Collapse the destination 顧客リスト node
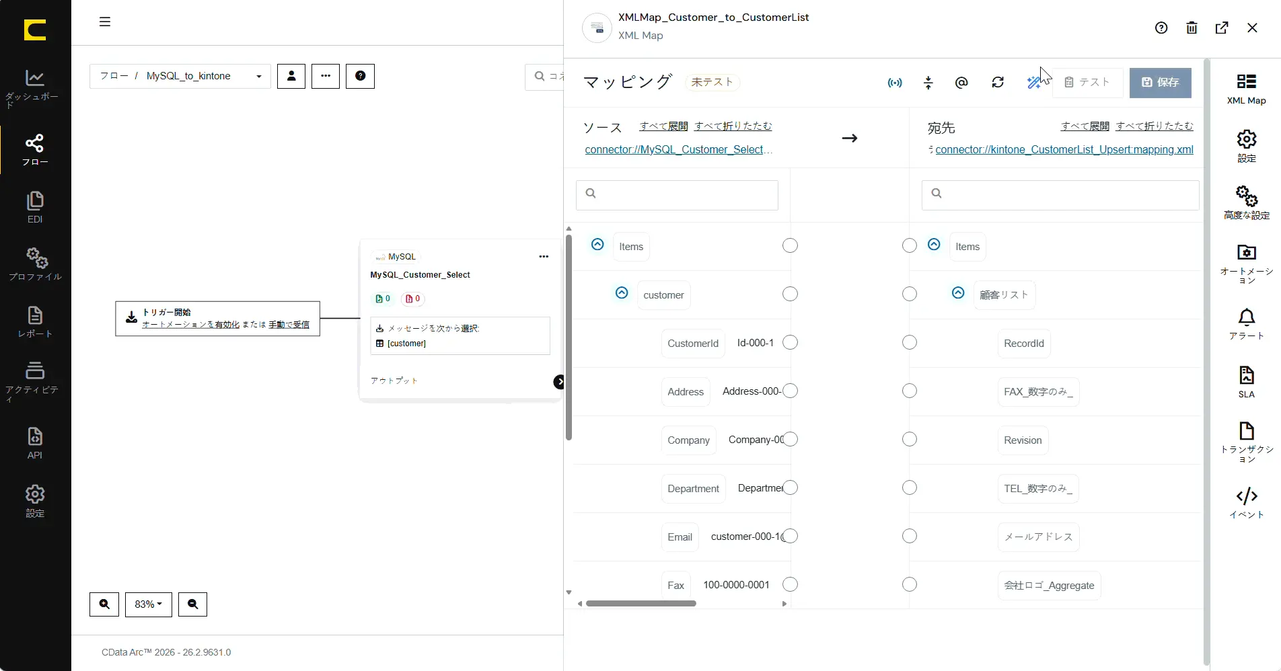 point(958,292)
